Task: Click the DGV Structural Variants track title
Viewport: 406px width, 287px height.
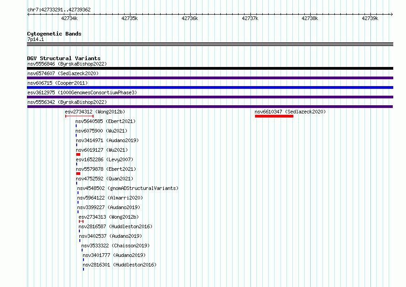Action: tap(64, 58)
